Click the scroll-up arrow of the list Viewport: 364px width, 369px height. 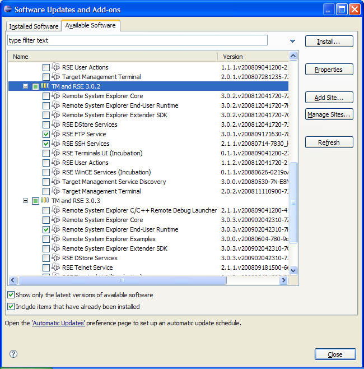[x=293, y=56]
